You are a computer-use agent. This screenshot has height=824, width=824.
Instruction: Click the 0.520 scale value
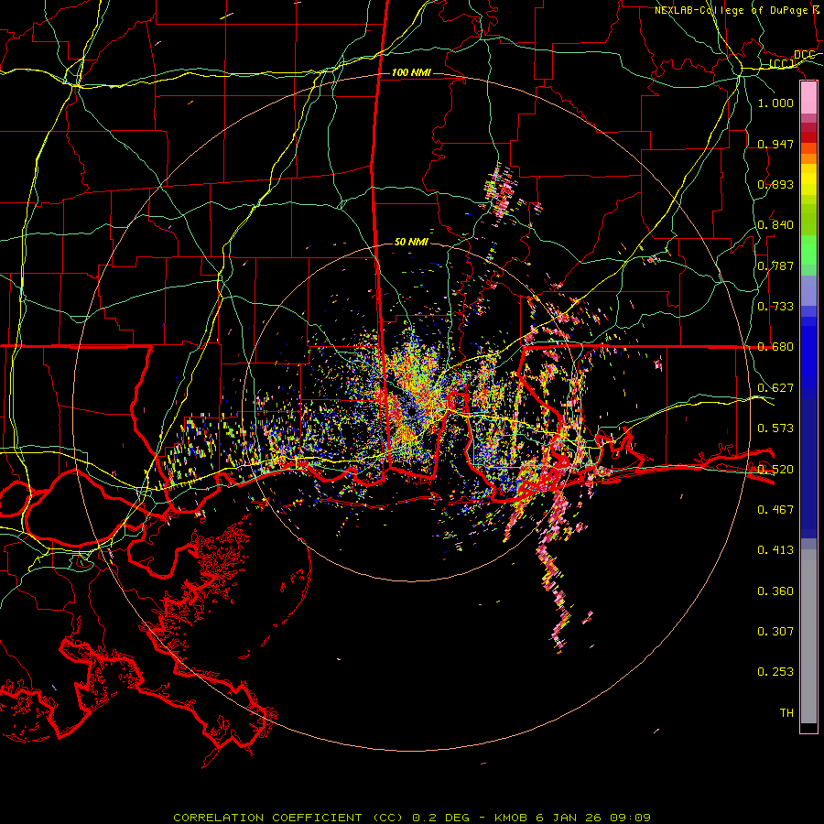click(775, 469)
